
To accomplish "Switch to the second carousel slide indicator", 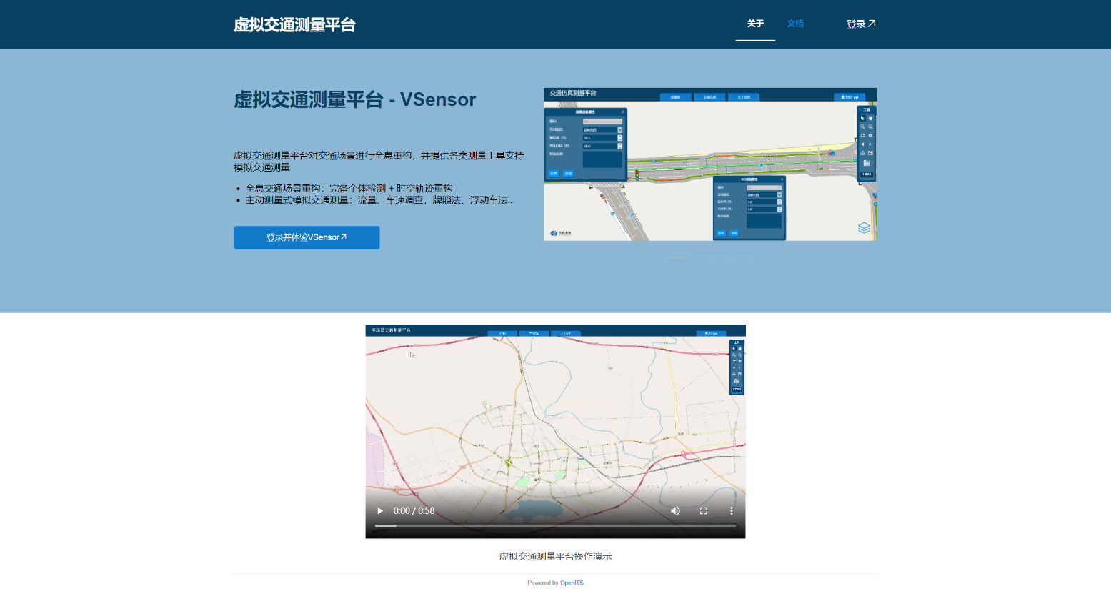I will (x=699, y=257).
